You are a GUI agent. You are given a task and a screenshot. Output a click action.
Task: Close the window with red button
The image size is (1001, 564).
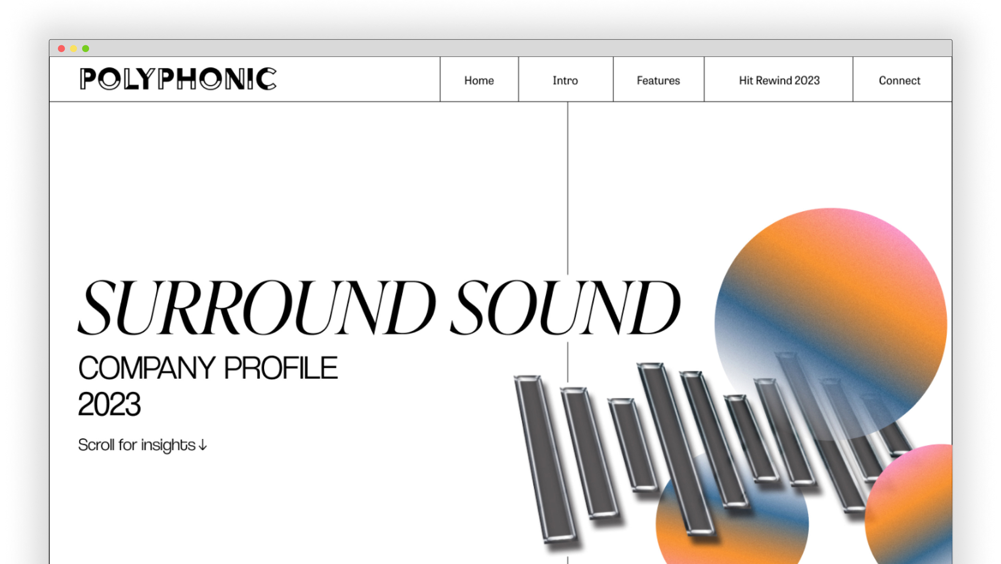[x=61, y=49]
